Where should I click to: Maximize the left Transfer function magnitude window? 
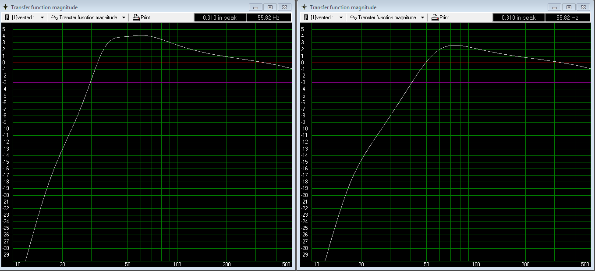pyautogui.click(x=270, y=7)
